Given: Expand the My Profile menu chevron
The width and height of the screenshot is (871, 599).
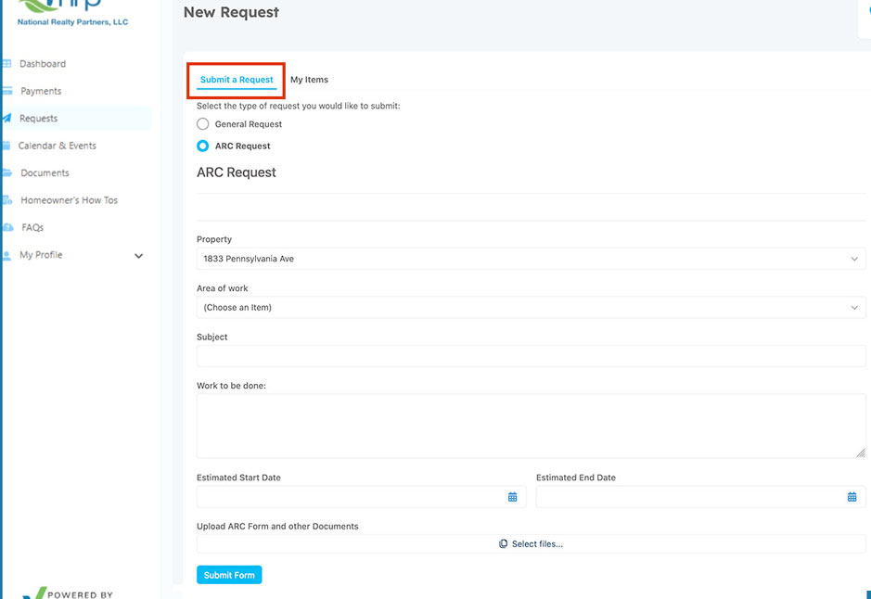Looking at the screenshot, I should [139, 256].
